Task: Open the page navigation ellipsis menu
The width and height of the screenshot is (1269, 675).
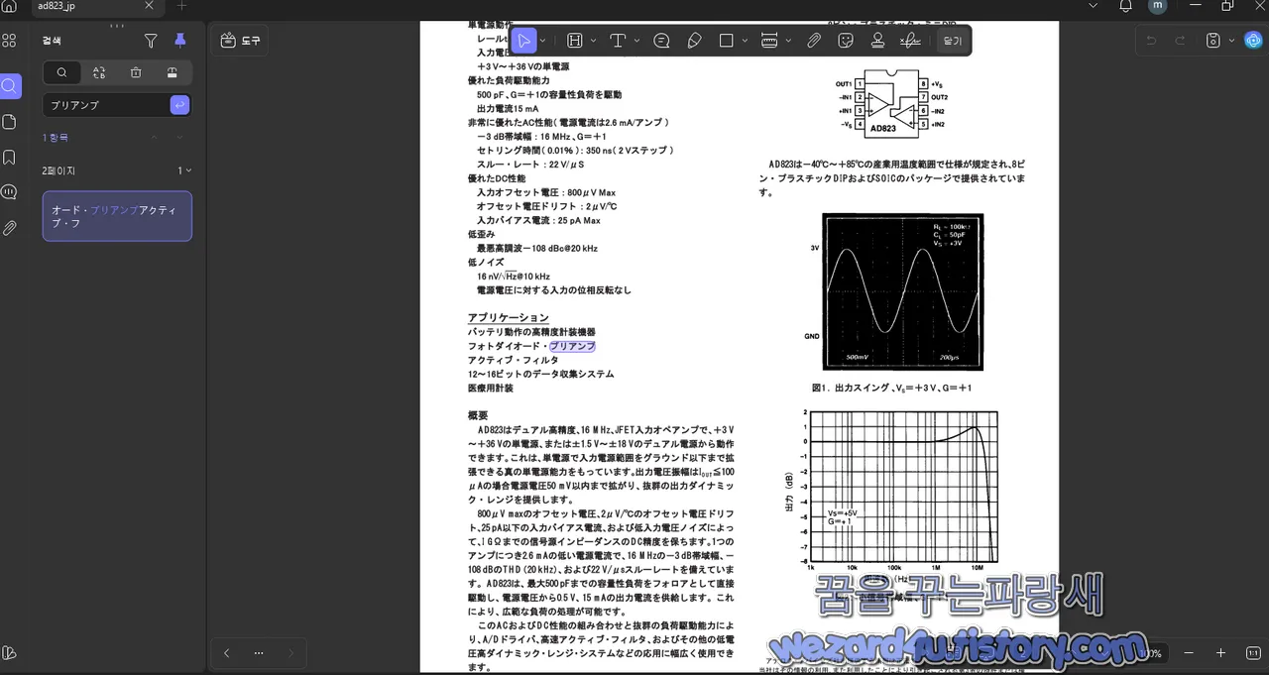Action: (x=259, y=652)
